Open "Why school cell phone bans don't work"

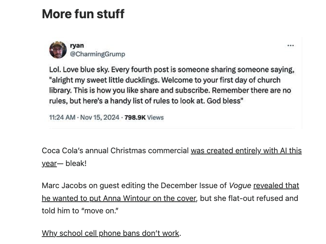(110, 233)
